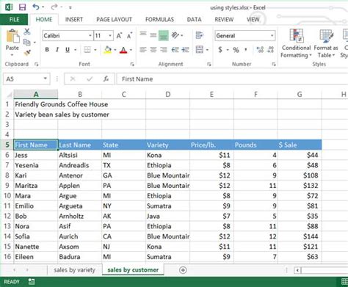The width and height of the screenshot is (348, 287).
Task: Switch to the INSERT tab
Action: pos(74,20)
